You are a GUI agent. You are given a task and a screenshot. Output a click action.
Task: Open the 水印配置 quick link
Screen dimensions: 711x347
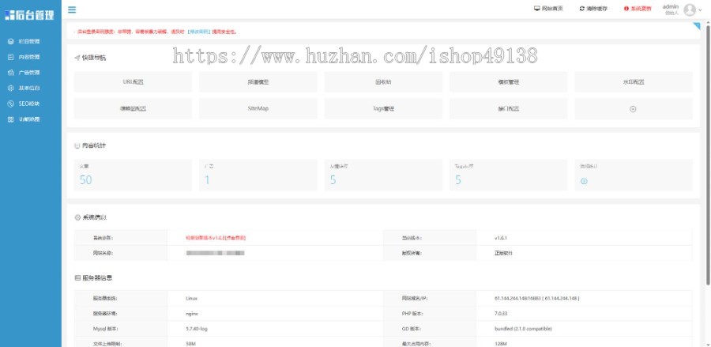click(x=634, y=82)
